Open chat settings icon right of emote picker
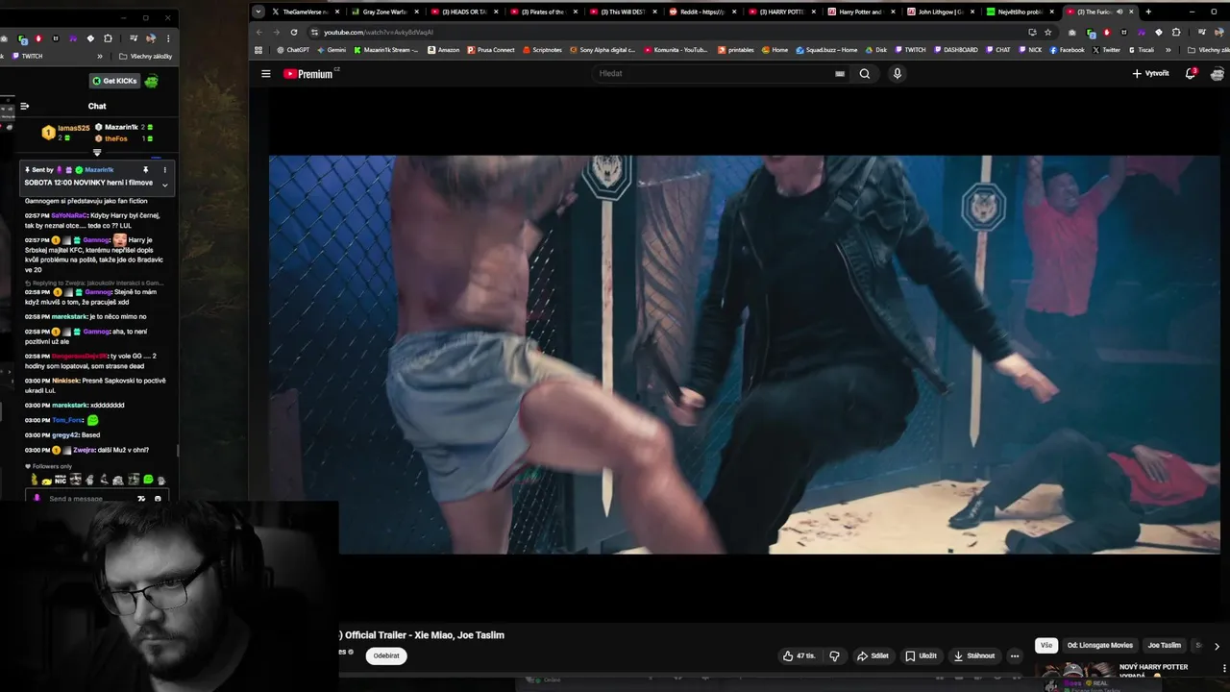 point(158,498)
